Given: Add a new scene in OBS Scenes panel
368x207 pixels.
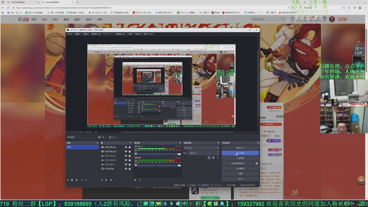Looking at the screenshot, I should click(68, 180).
